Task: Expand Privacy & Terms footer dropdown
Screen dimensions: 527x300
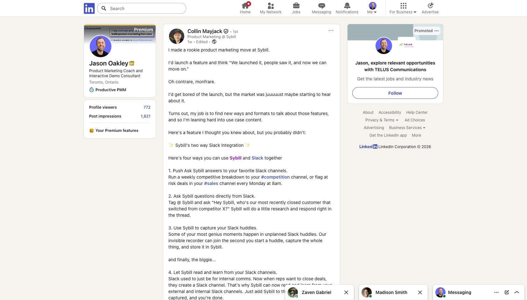Action: click(x=382, y=120)
